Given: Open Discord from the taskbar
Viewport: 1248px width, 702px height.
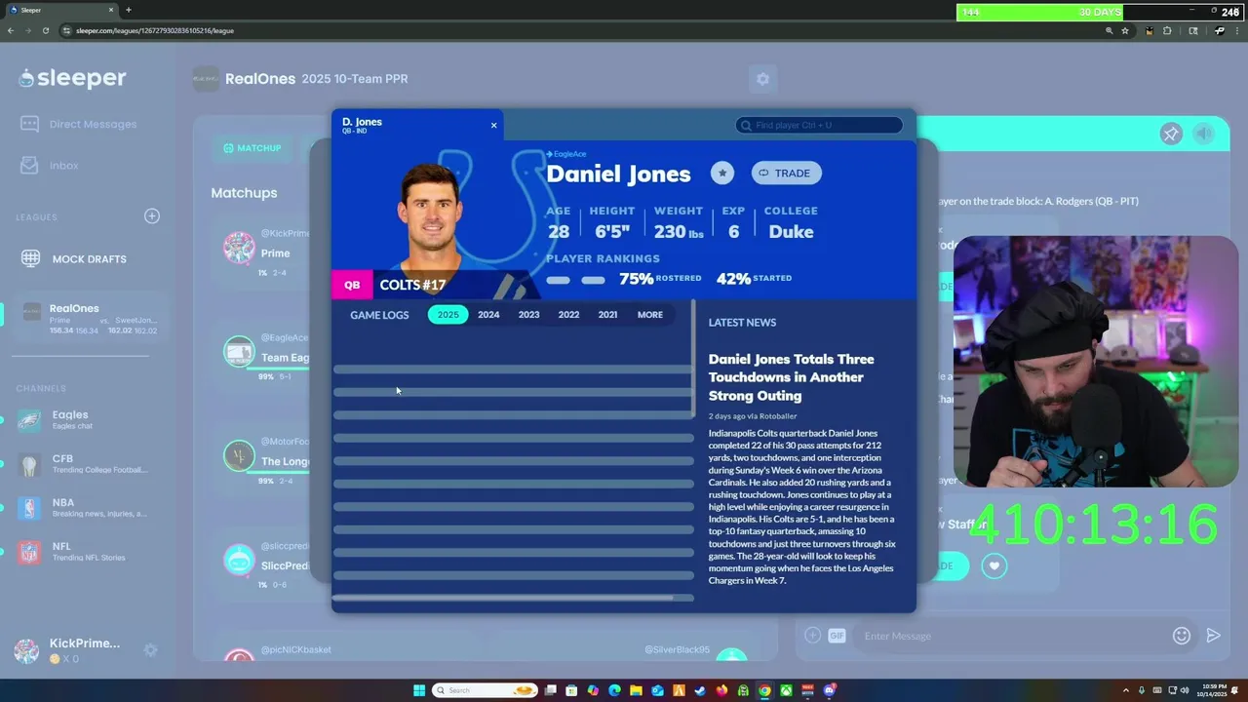Looking at the screenshot, I should pos(829,690).
